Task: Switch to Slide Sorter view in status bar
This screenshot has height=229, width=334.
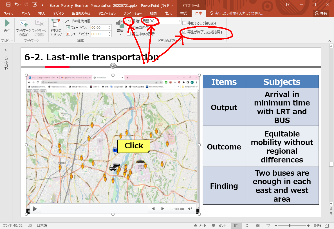Action: [247, 226]
